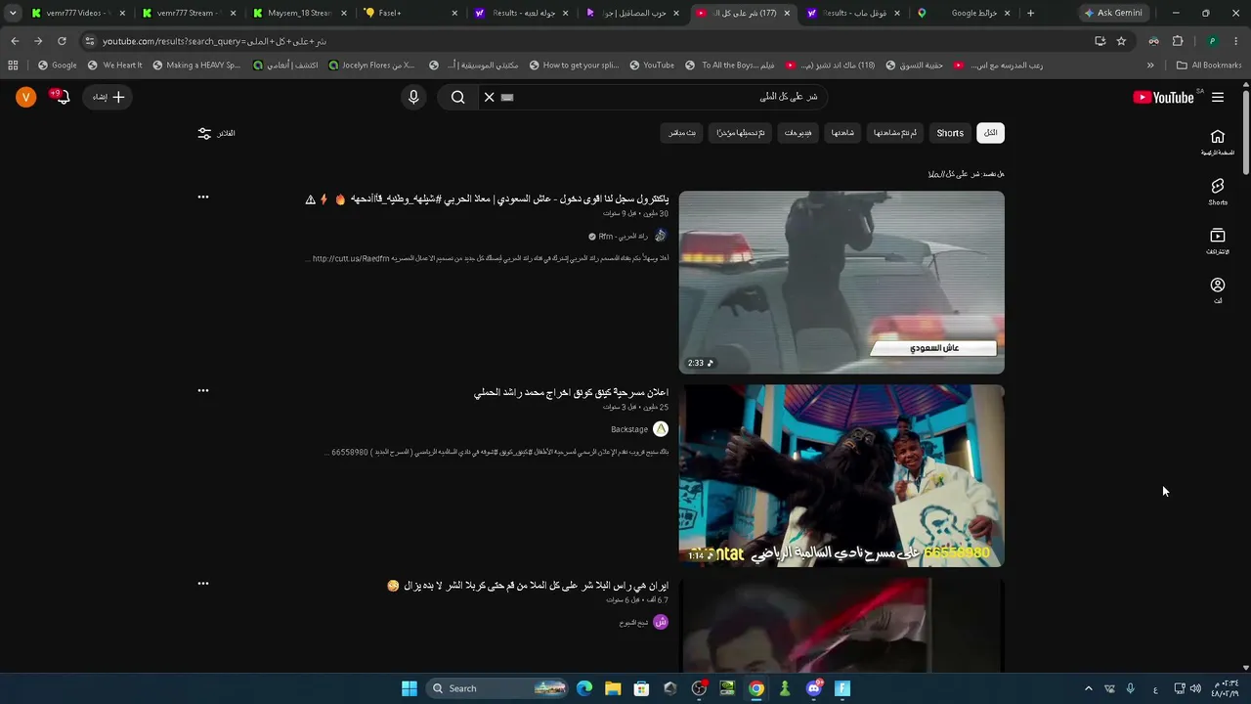
Task: Open more options for King Kong video
Action: (203, 390)
